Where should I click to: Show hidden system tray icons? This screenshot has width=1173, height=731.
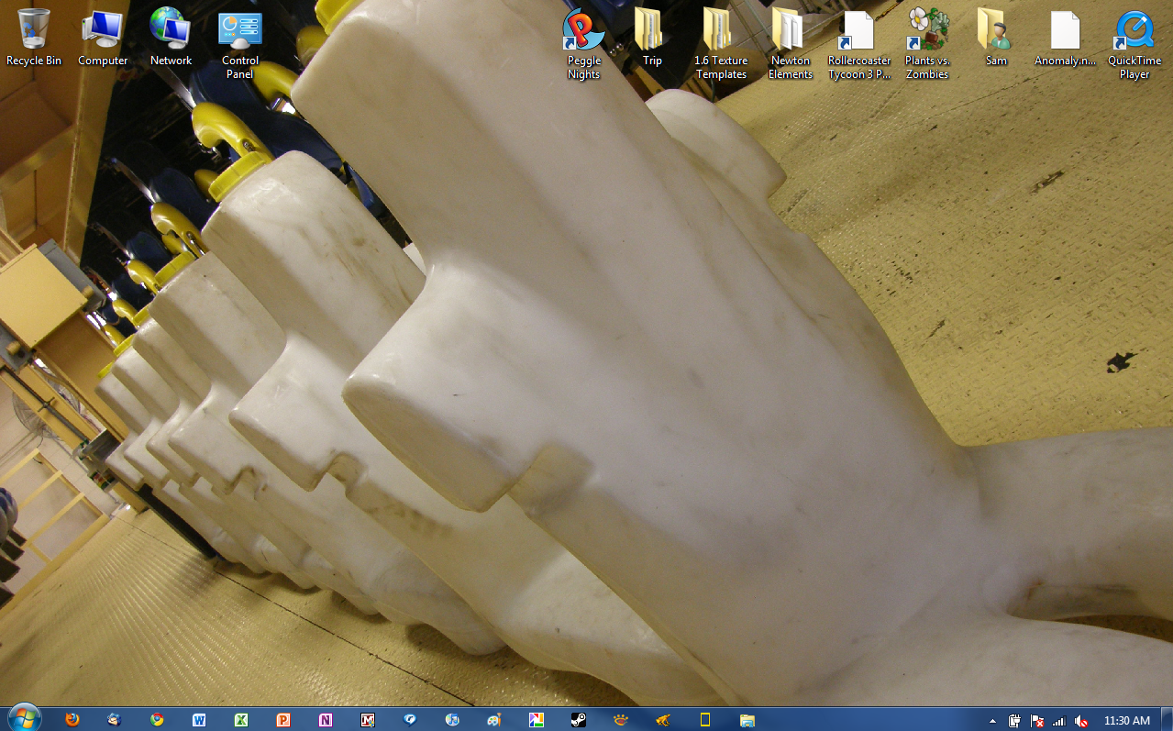(x=992, y=721)
